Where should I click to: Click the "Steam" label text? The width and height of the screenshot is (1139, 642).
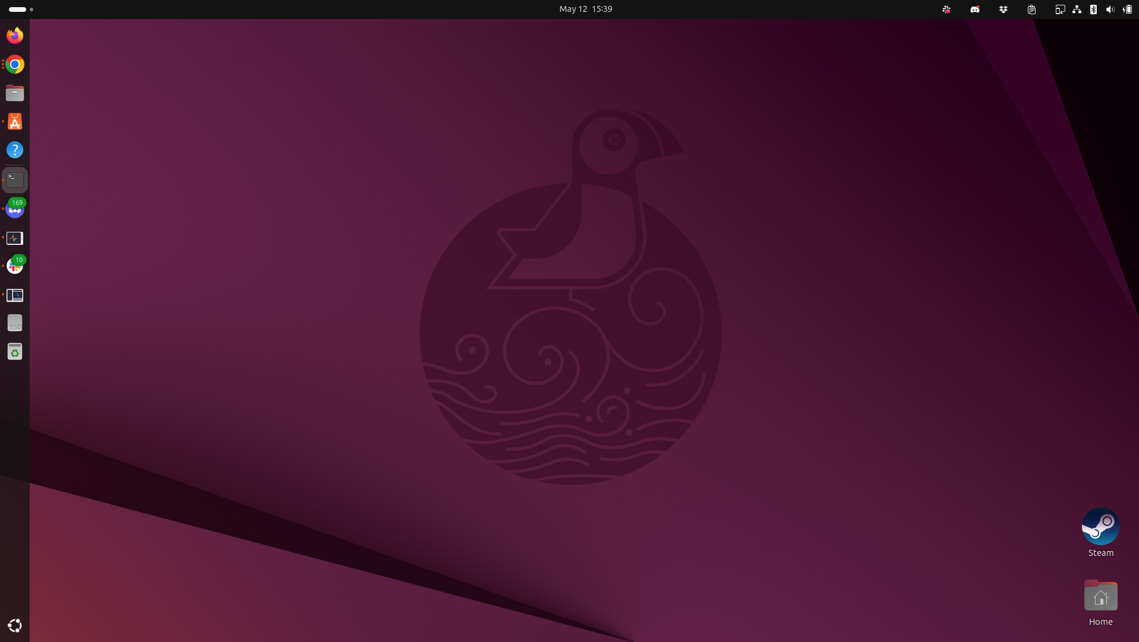[1101, 553]
